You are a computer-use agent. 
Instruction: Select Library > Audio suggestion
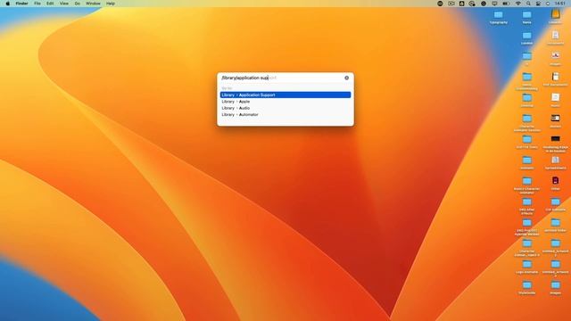point(285,108)
